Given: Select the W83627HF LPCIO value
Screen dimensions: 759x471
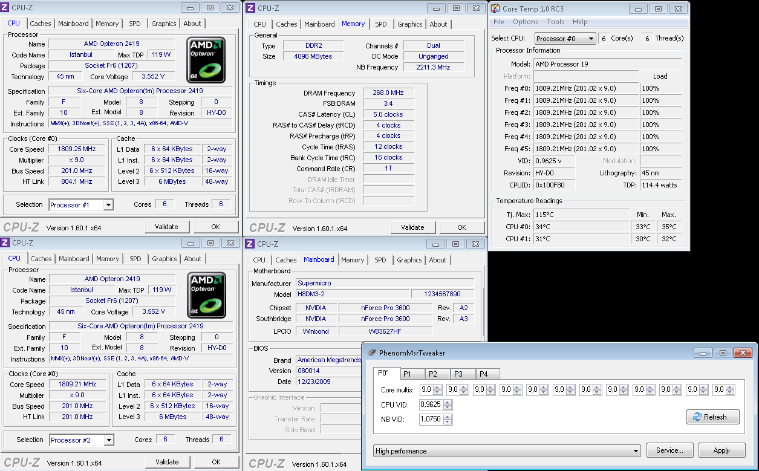Looking at the screenshot, I should point(385,331).
